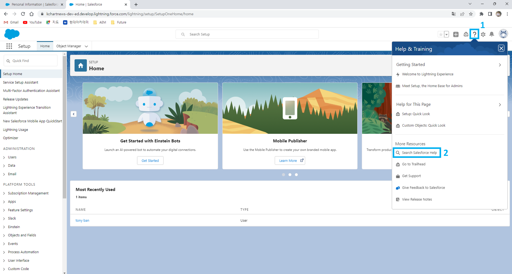Open the Favorites star icon

(x=441, y=34)
